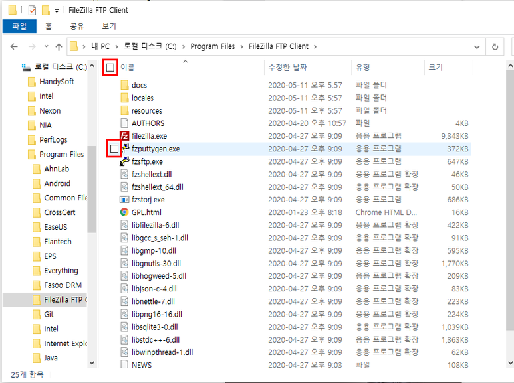Select AhnLab folder in the tree
The height and width of the screenshot is (383, 514).
[x=57, y=169]
